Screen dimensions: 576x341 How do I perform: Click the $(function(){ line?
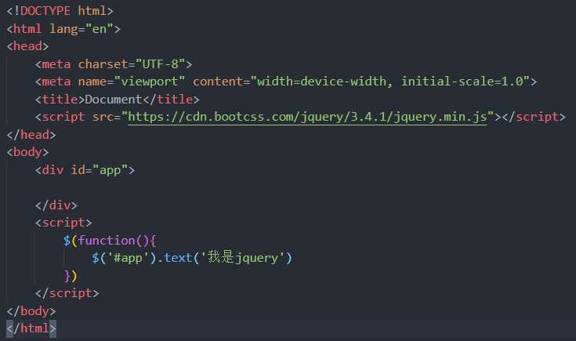pyautogui.click(x=110, y=241)
